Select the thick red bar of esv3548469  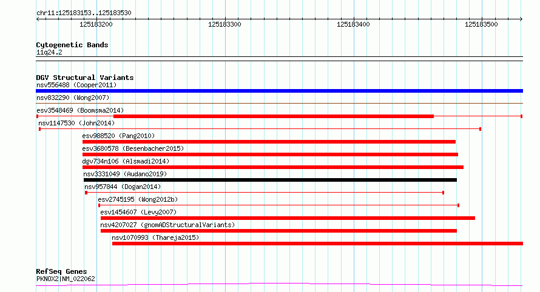coord(274,116)
